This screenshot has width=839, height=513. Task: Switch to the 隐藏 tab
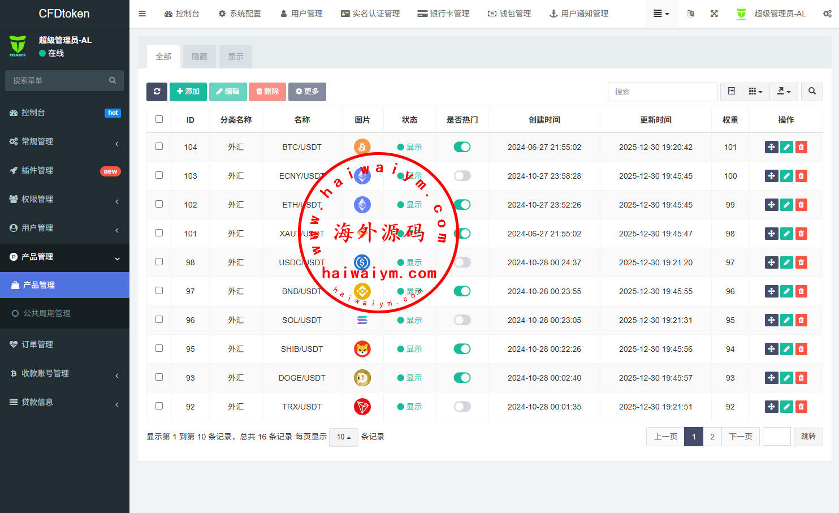(x=200, y=57)
